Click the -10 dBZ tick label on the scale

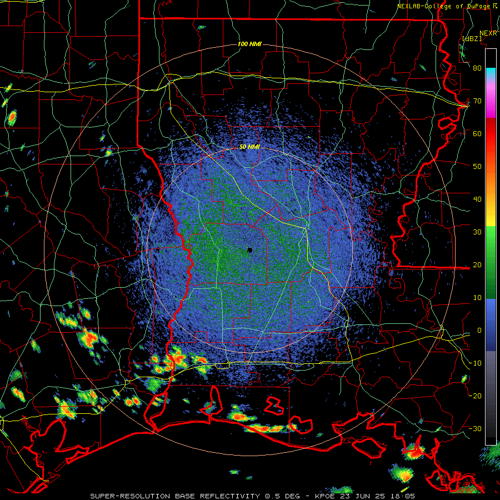click(475, 363)
